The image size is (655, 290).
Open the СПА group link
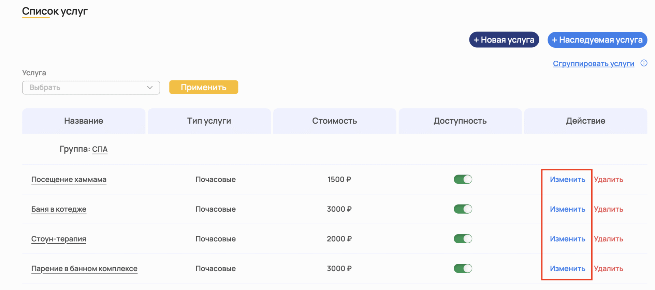[100, 149]
